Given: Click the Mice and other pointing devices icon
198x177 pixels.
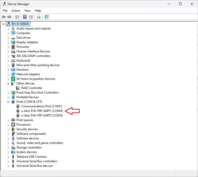Looking at the screenshot, I should pos(13,65).
